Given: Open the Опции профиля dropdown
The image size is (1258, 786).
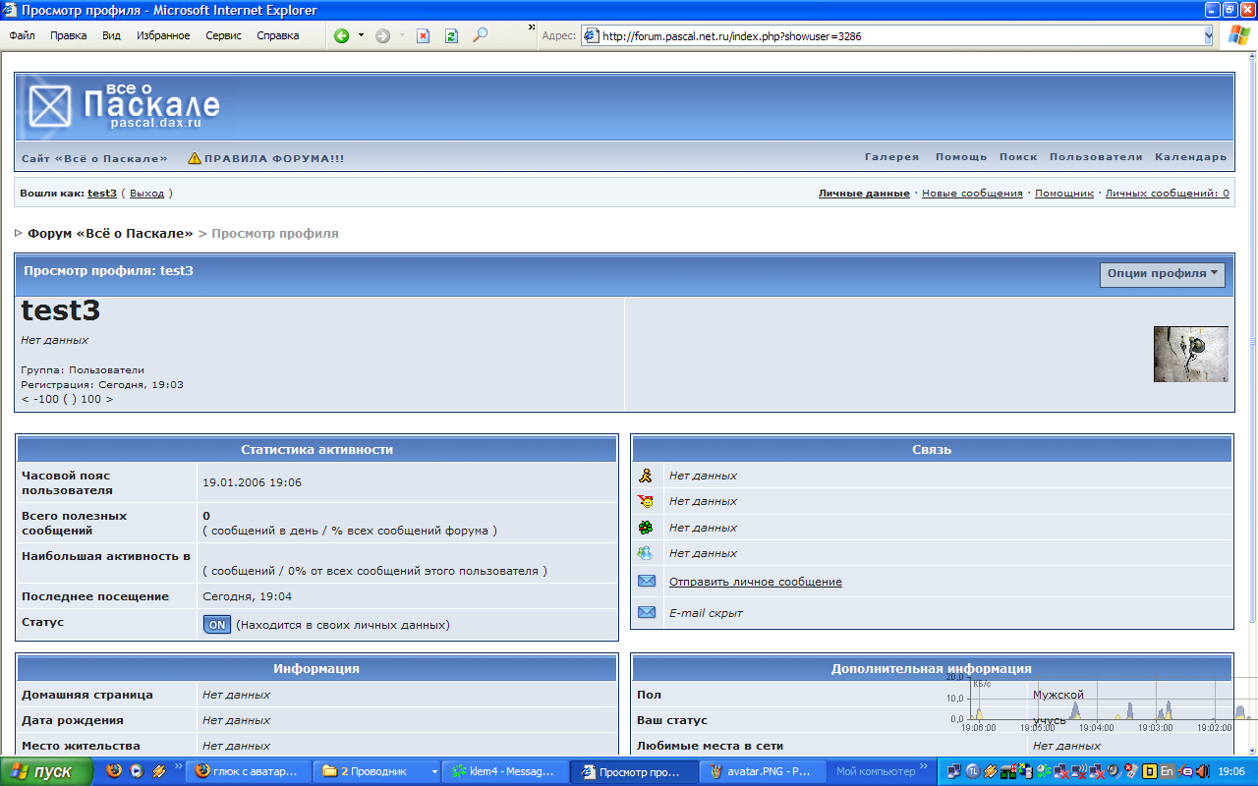Looking at the screenshot, I should pos(1162,274).
